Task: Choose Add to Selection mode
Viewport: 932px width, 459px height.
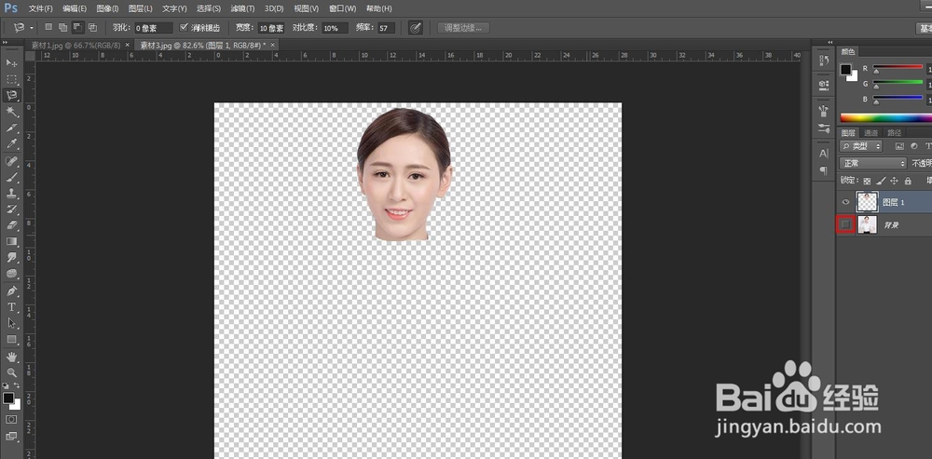Action: tap(63, 27)
